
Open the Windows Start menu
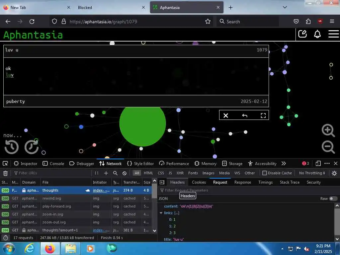pos(9,248)
